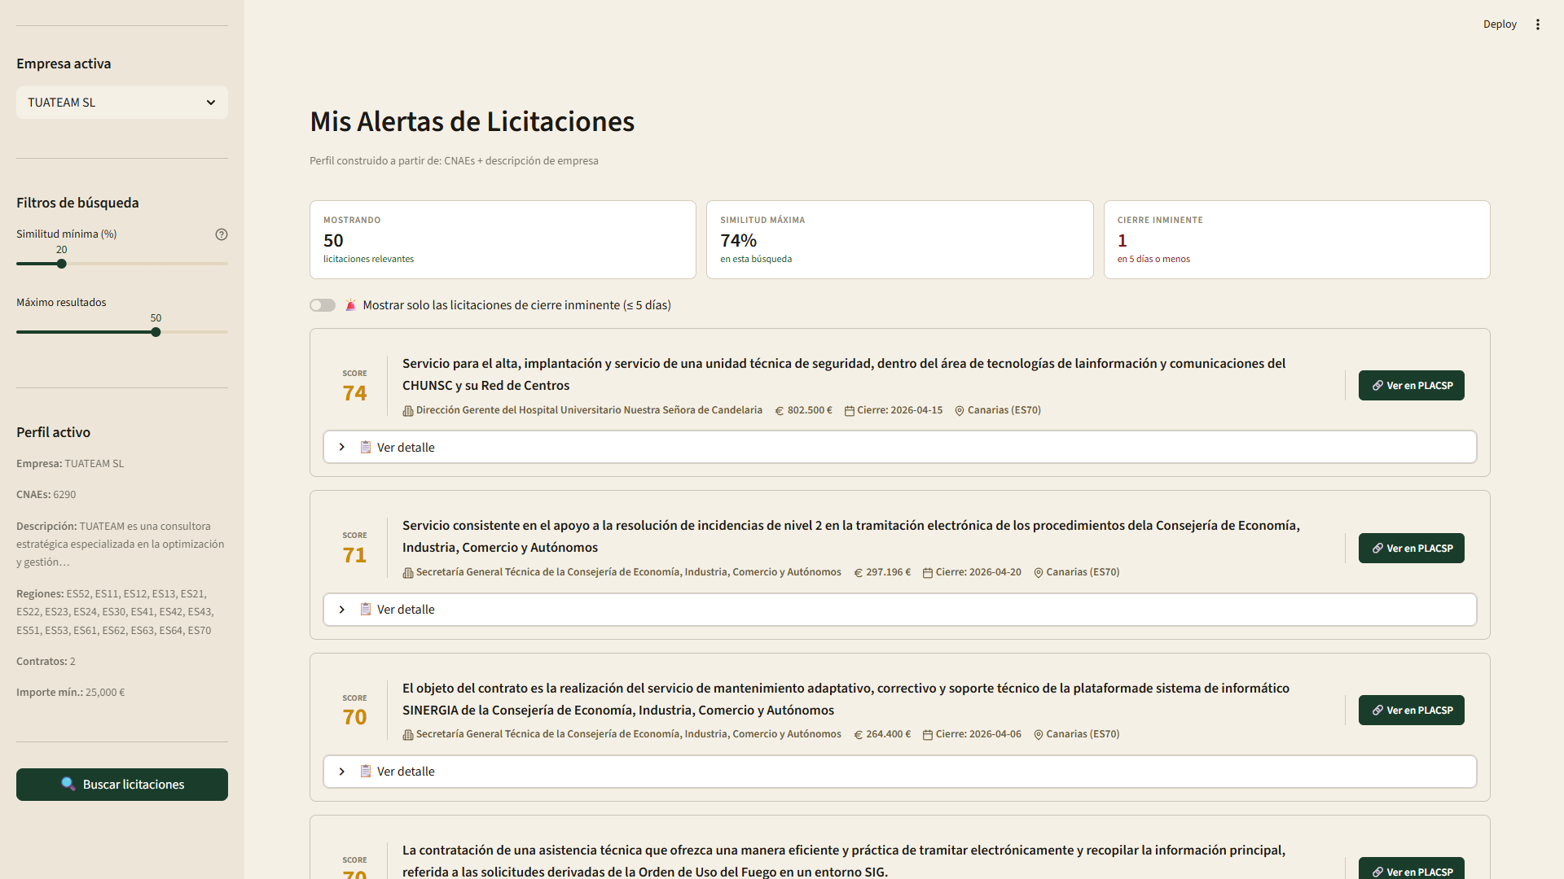Adjust the Similitud mínima slider handle

pos(62,264)
